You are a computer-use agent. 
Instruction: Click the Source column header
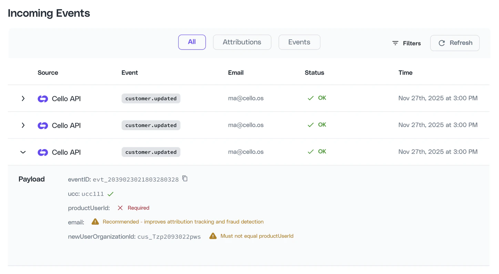(48, 72)
